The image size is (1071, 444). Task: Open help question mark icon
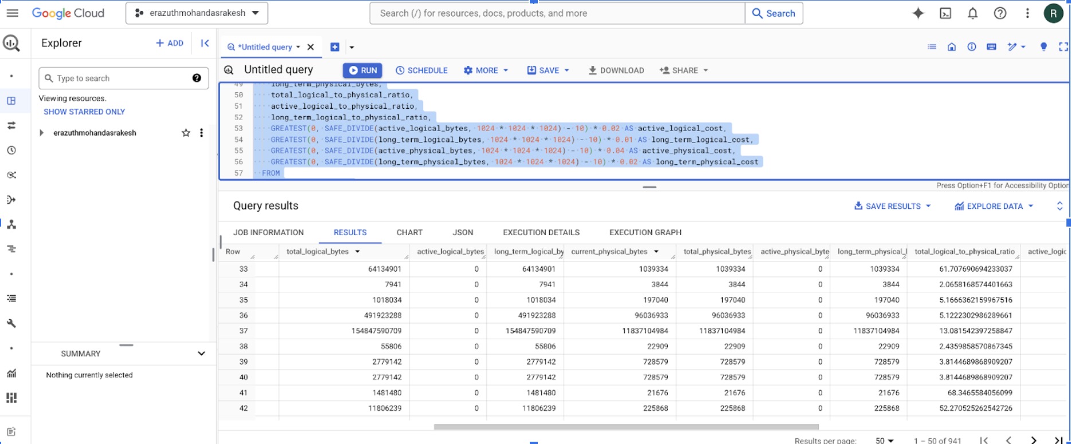click(1000, 13)
